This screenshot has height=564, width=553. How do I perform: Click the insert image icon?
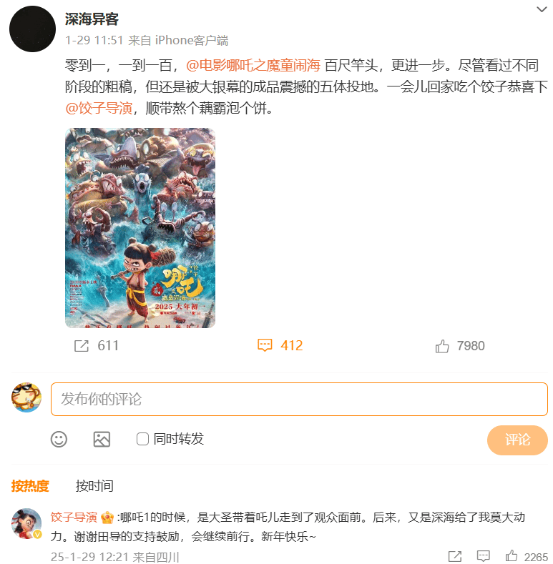click(x=102, y=439)
